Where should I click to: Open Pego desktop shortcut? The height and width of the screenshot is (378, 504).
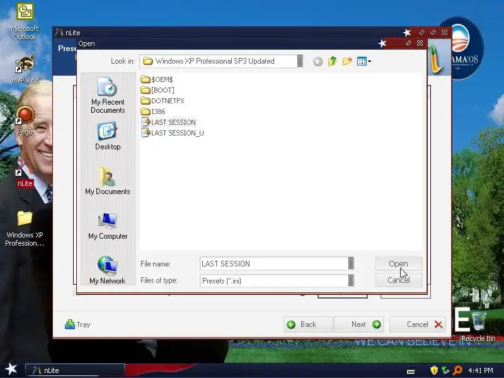(x=25, y=120)
